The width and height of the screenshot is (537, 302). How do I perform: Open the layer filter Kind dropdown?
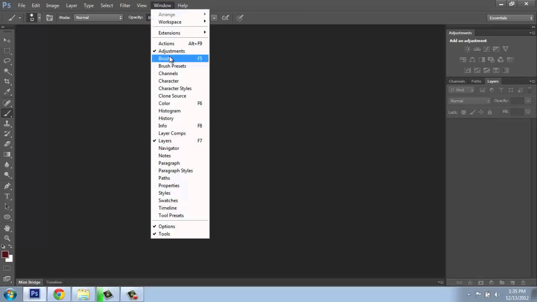461,90
